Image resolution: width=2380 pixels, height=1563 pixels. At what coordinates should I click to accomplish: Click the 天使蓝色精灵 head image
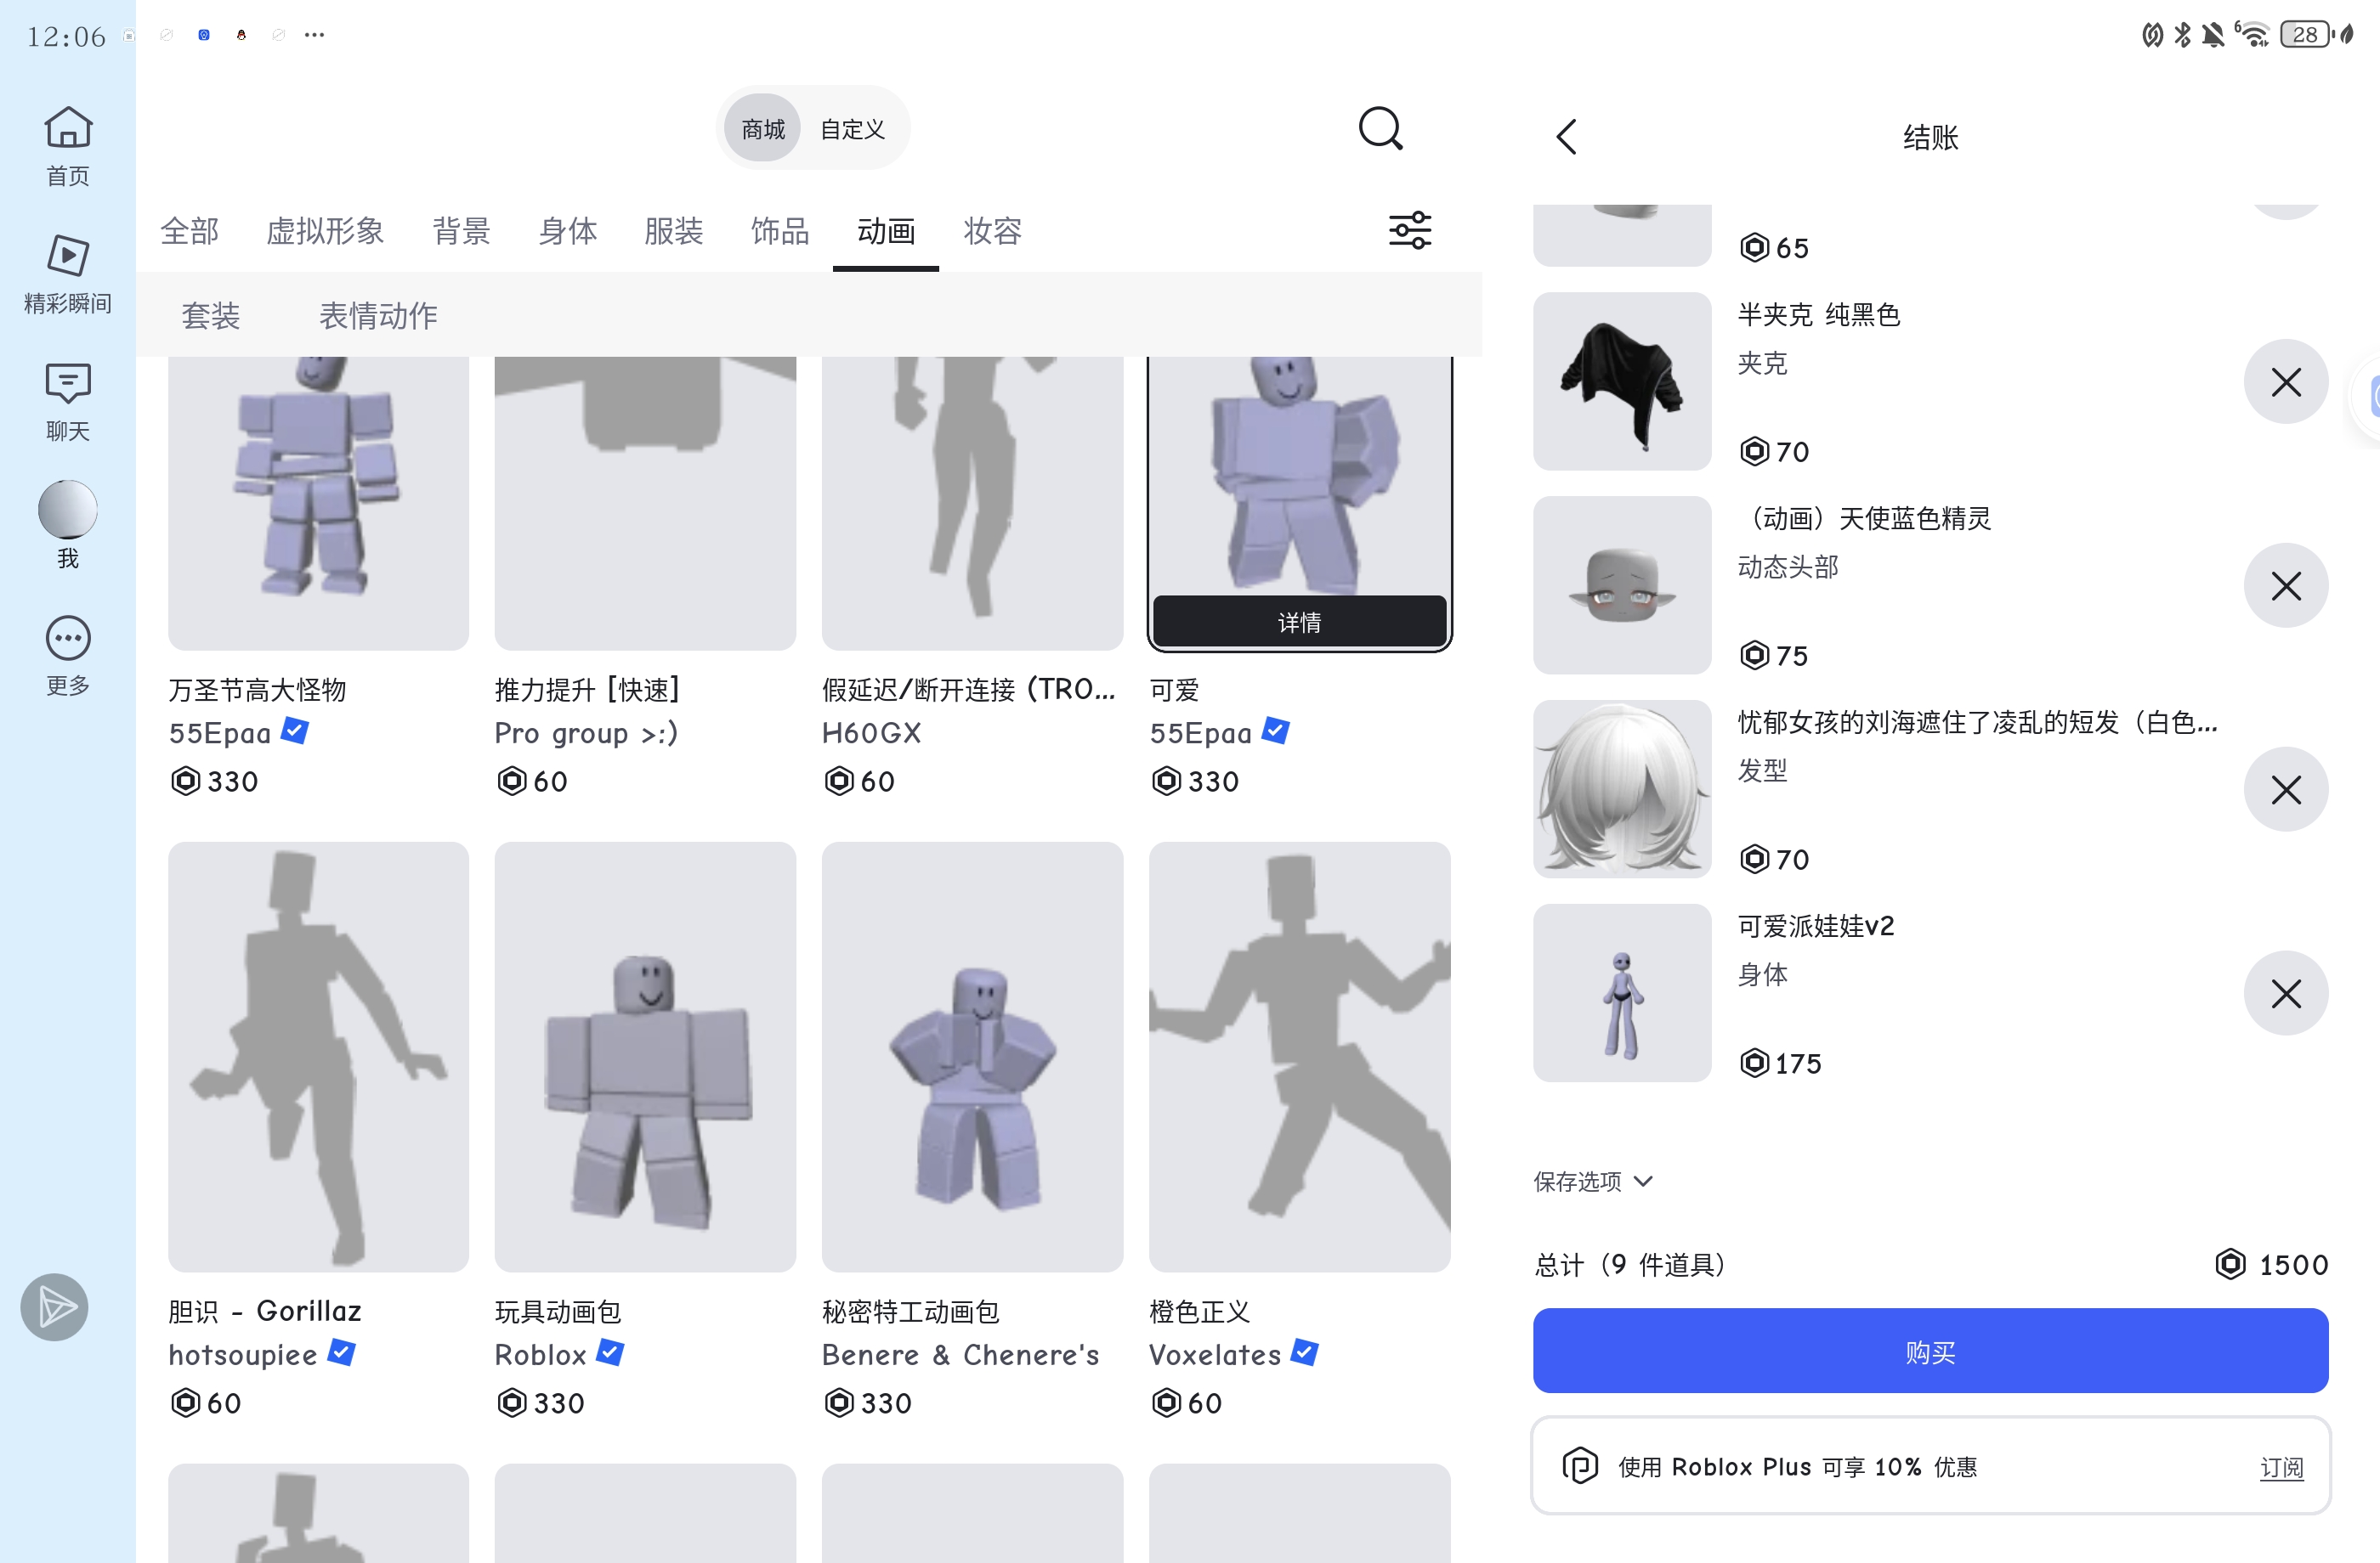pos(1622,584)
